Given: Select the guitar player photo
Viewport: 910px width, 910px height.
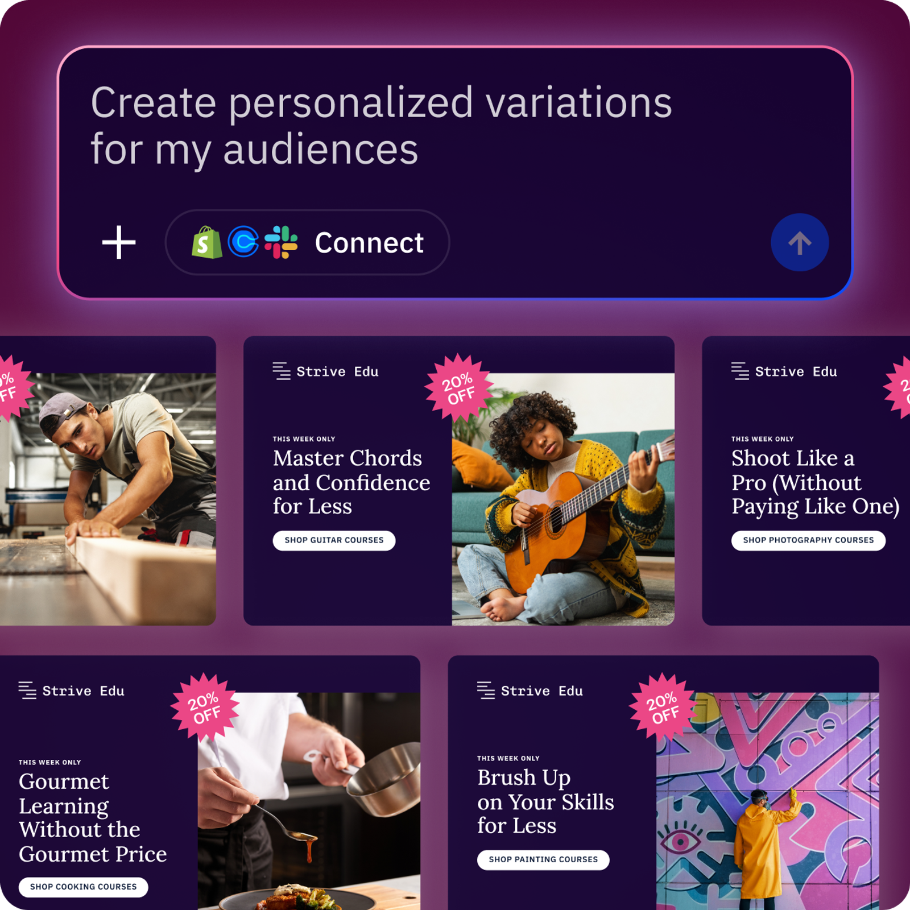Looking at the screenshot, I should (x=563, y=499).
